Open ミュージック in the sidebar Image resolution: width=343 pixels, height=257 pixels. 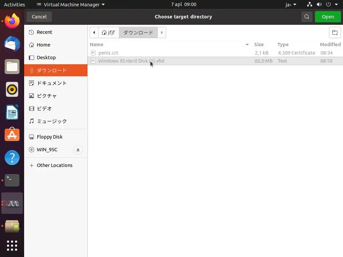tap(56, 121)
